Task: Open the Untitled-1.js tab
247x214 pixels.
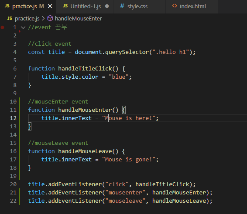Action: tap(86, 7)
